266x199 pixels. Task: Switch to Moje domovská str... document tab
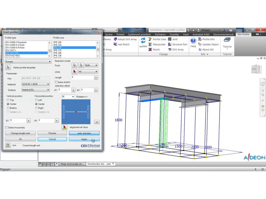tap(72, 164)
